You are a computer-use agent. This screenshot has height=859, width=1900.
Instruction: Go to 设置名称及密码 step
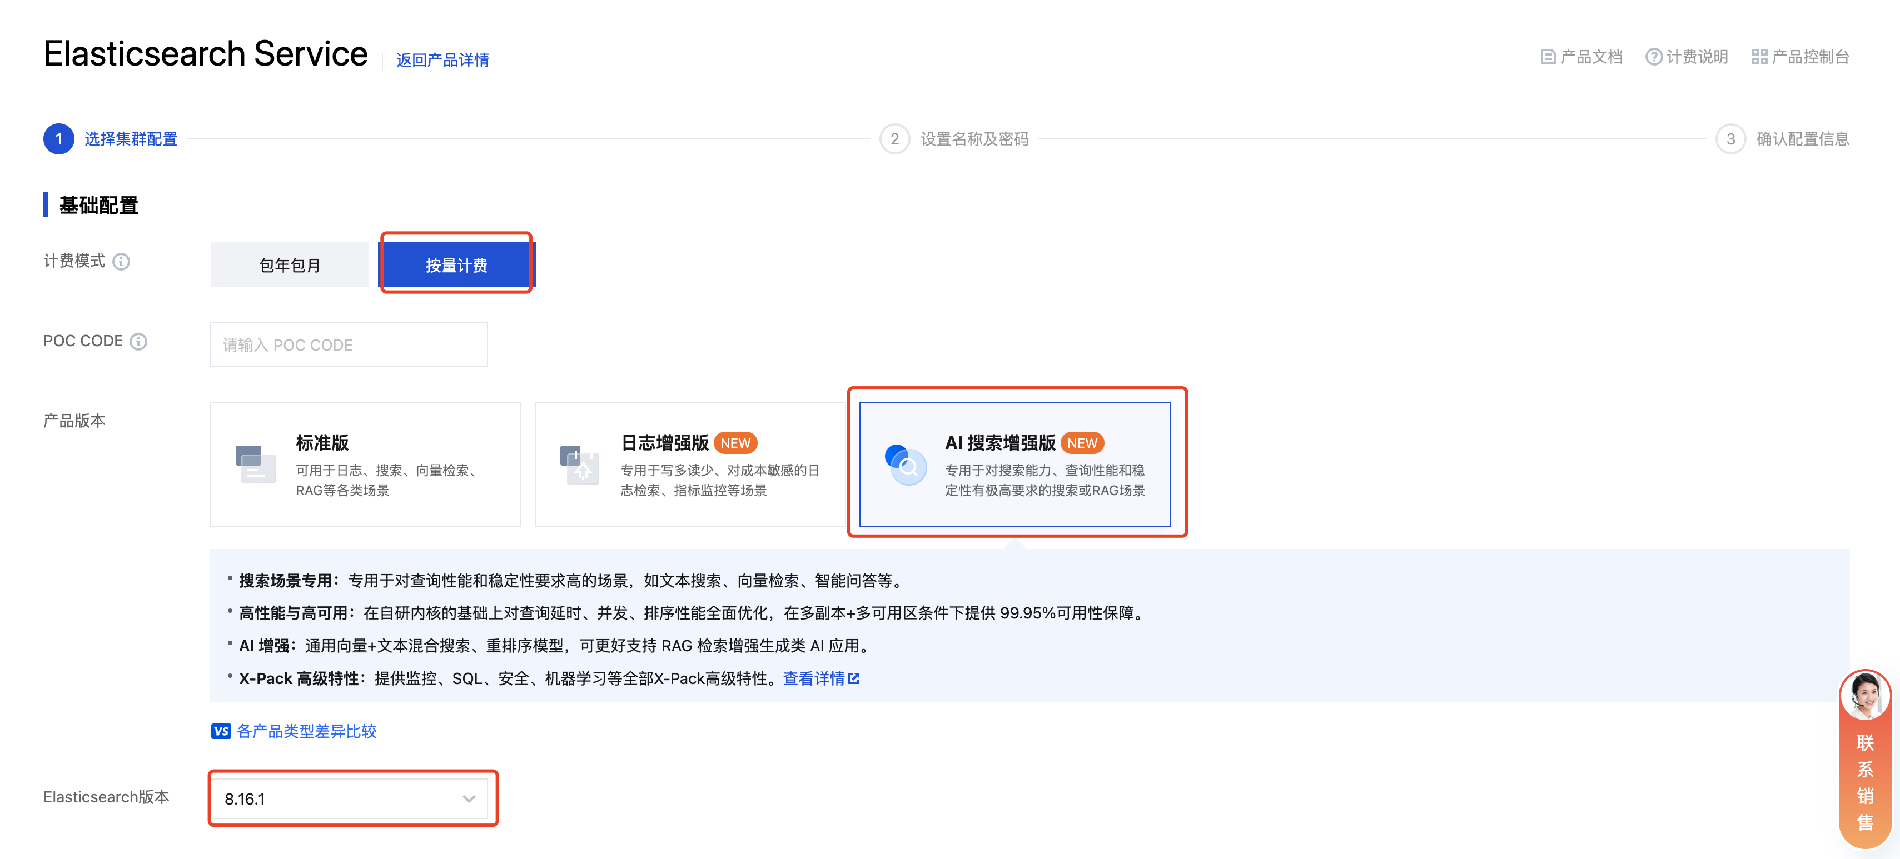(x=975, y=138)
